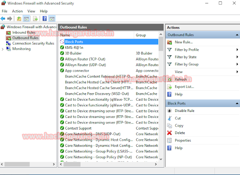The image size is (240, 175).
Task: Click the Filter by Profile funnel icon
Action: [169, 50]
